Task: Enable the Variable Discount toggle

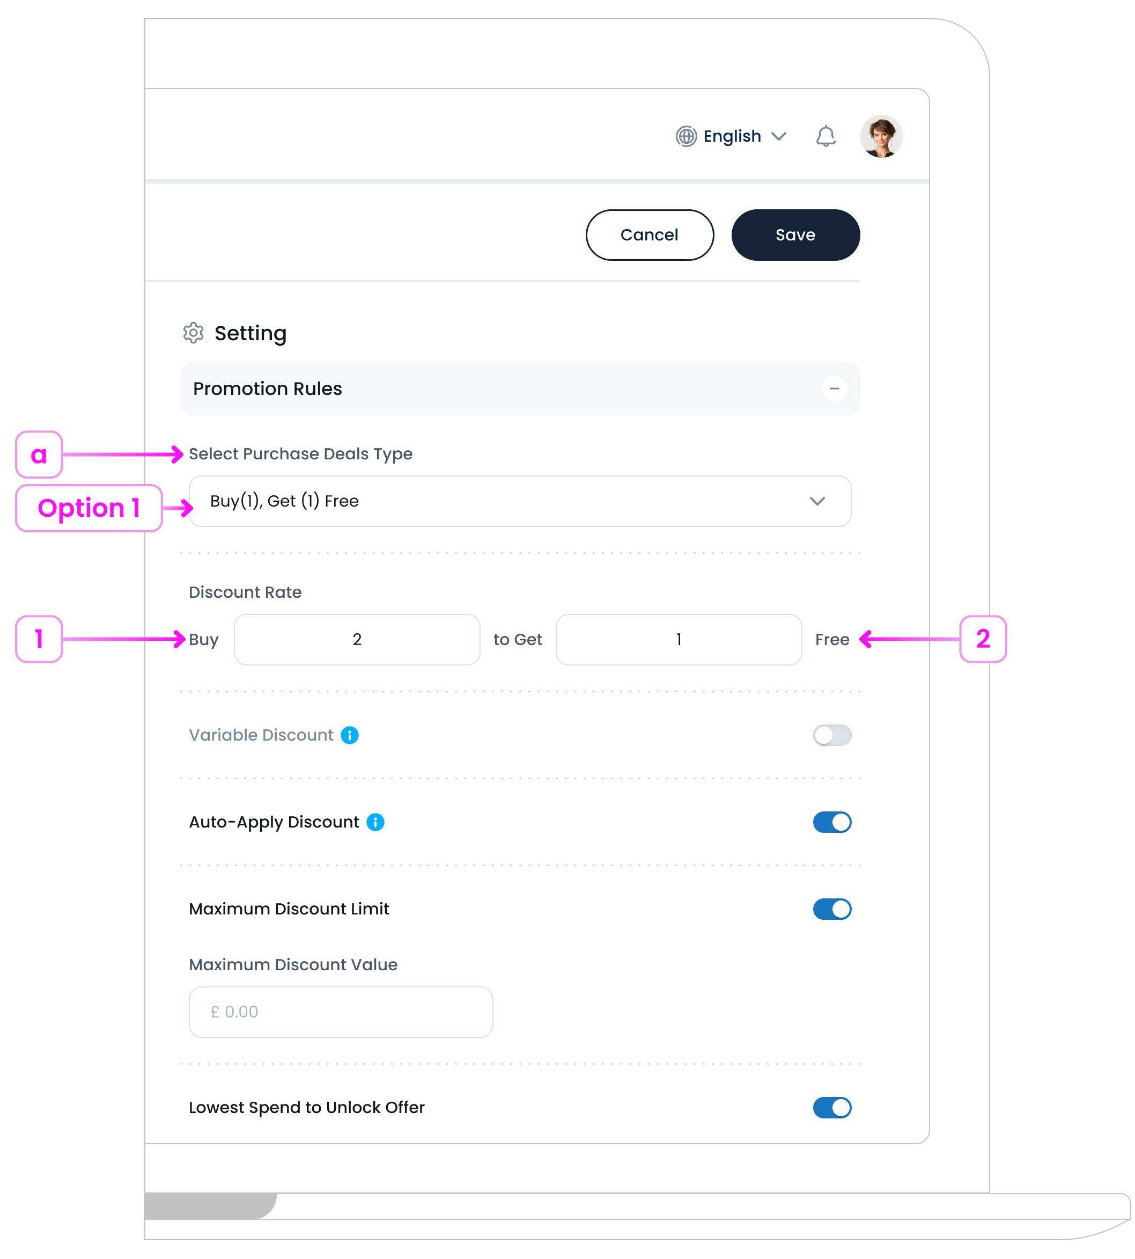Action: click(832, 736)
